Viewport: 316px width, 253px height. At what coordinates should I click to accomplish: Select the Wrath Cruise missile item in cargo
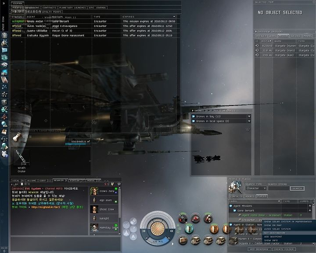tap(22, 161)
